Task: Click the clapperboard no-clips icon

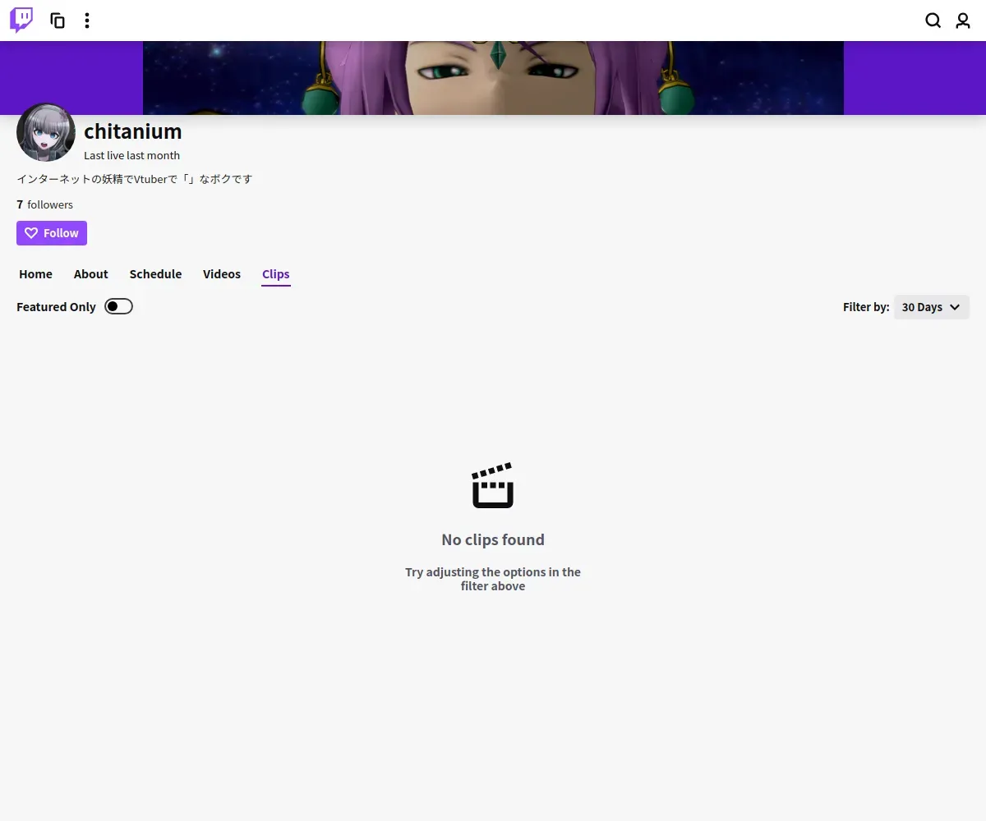Action: [493, 485]
